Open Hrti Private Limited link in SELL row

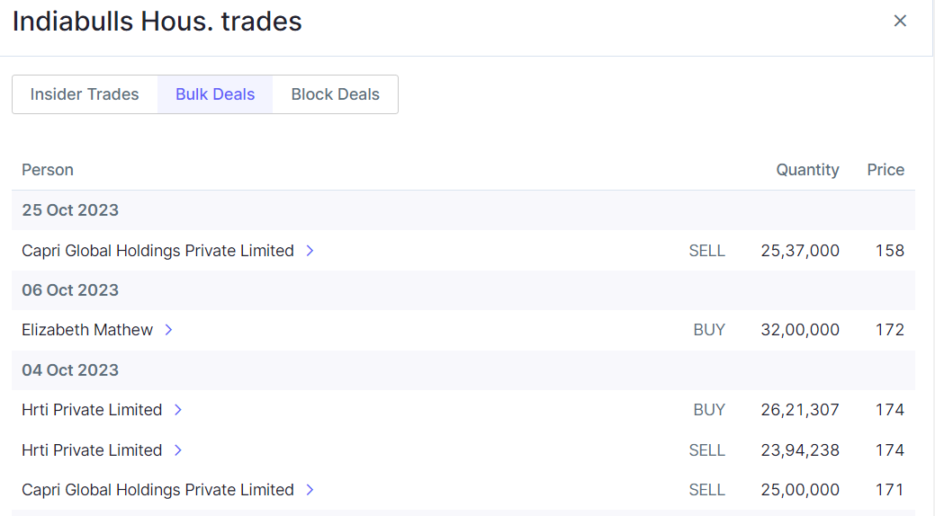coord(92,450)
